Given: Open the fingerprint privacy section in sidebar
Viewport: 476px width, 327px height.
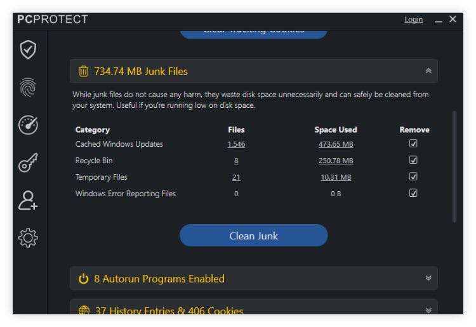Looking at the screenshot, I should tap(28, 88).
